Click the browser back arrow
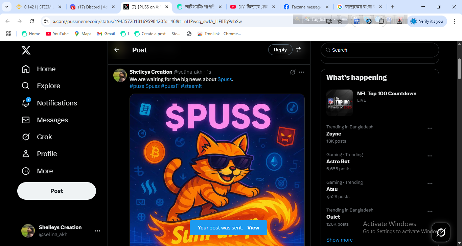Screen dimensions: 462x246 [x=7, y=21]
